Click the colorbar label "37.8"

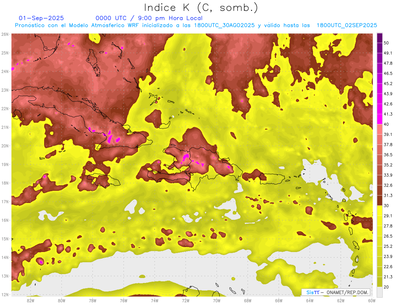coord(388,144)
